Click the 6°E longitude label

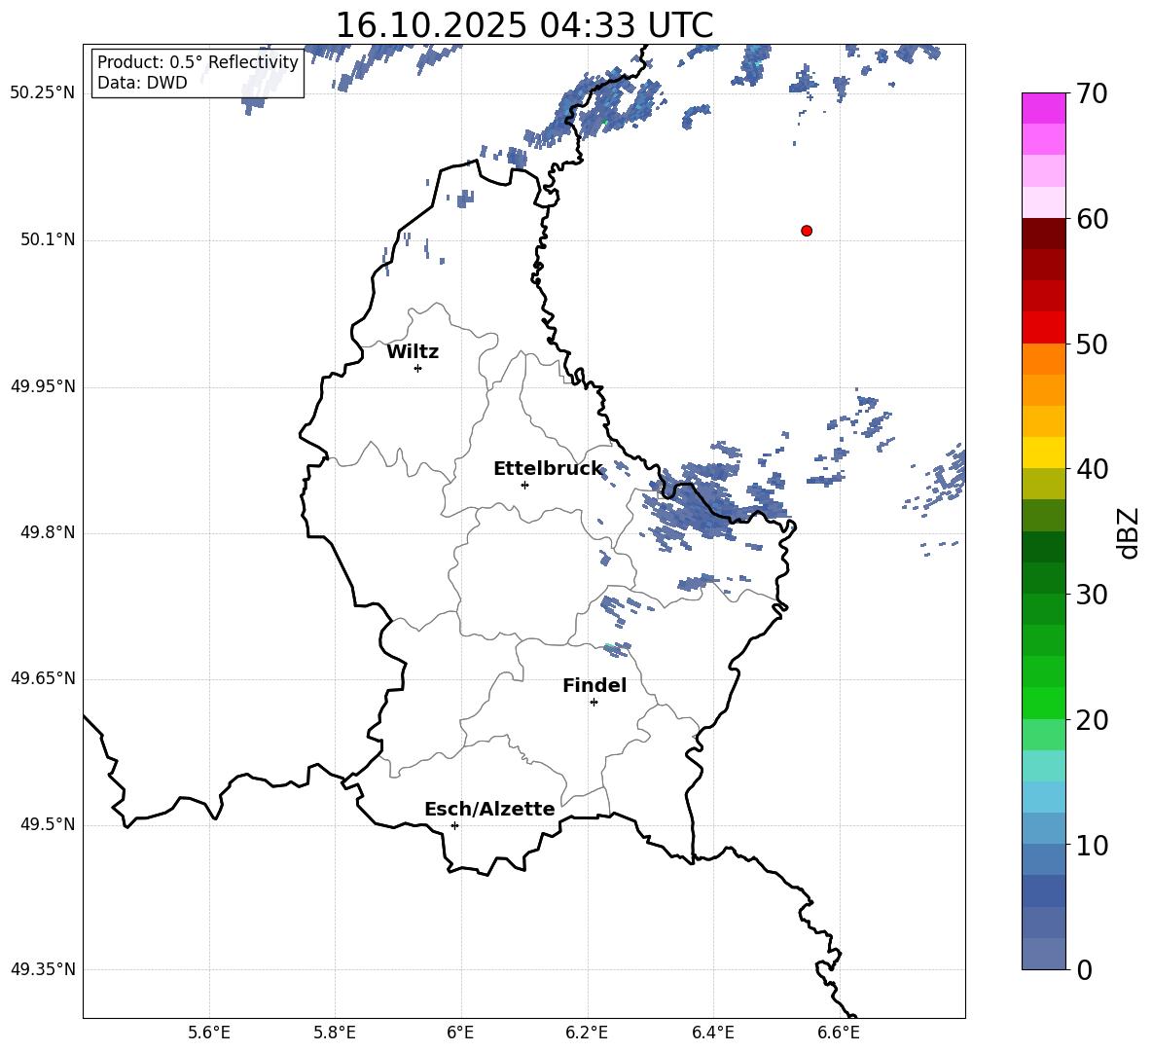pos(460,1033)
